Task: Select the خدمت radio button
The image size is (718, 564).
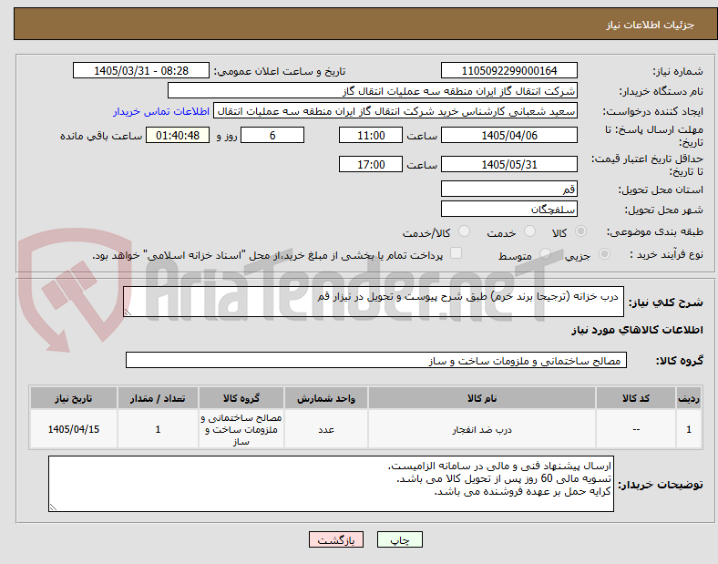Action: tap(529, 231)
